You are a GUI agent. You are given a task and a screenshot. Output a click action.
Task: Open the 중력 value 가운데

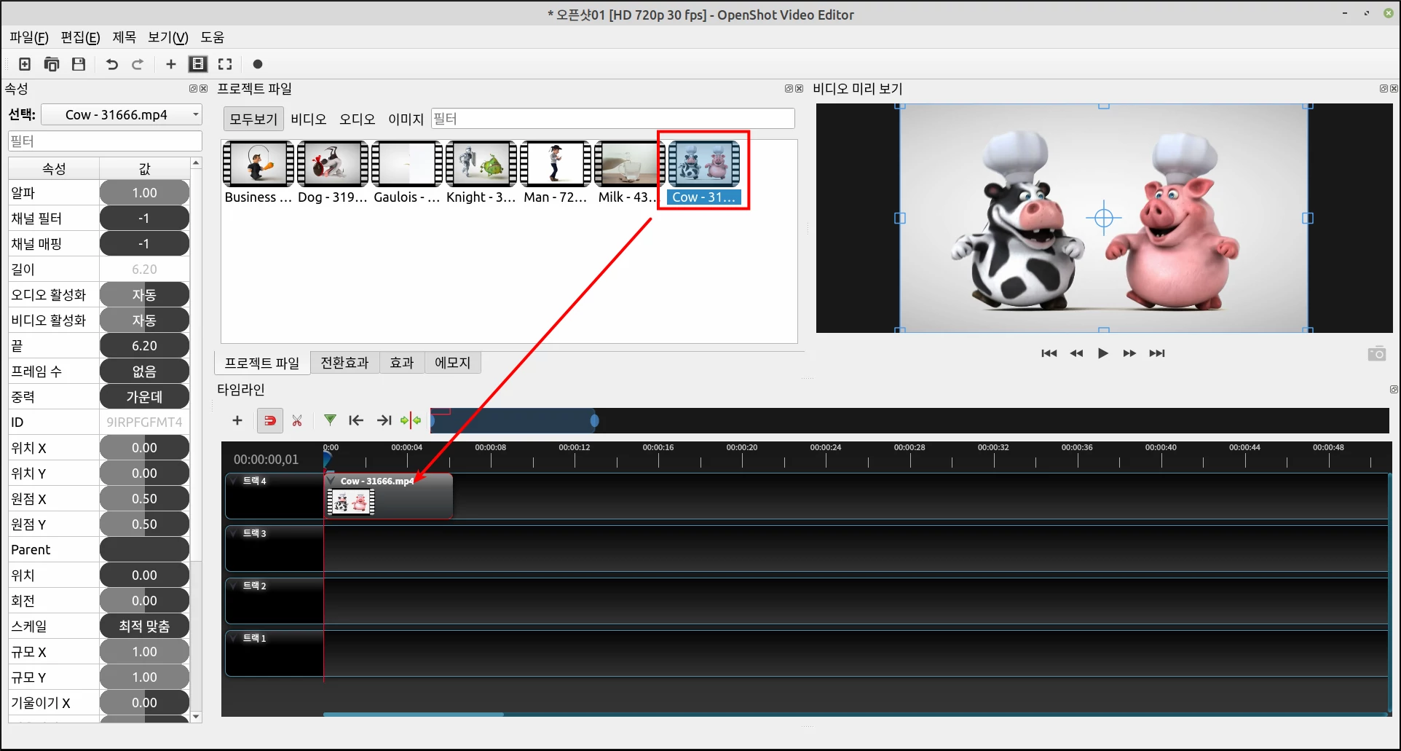[x=144, y=397]
